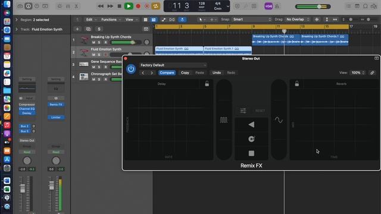Go to previous preset arrow
This screenshot has height=214, width=381.
(143, 73)
